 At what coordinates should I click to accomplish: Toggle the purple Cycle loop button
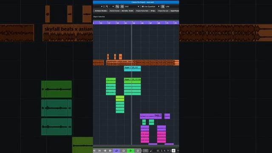(x=116, y=151)
